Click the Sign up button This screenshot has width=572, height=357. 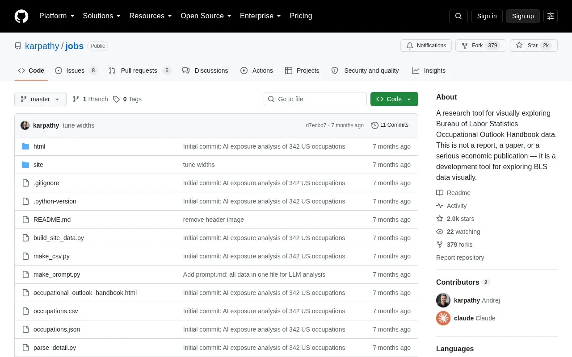523,16
